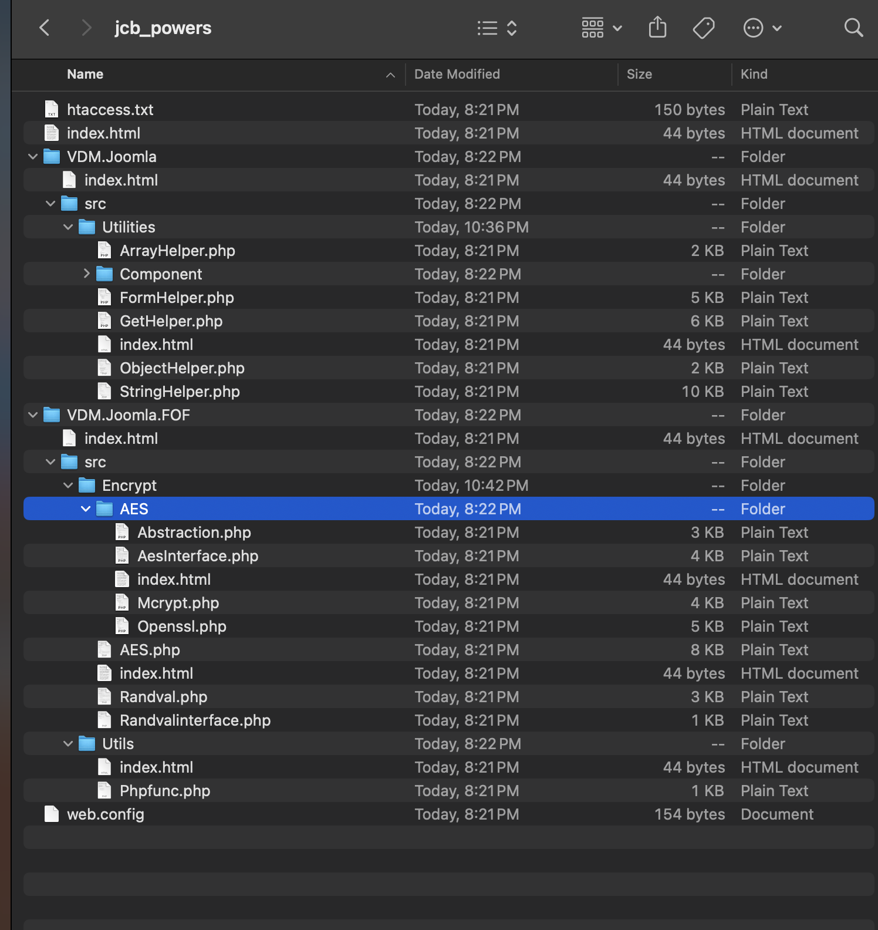The image size is (878, 930).
Task: Click the Tags toolbar icon
Action: pyautogui.click(x=704, y=28)
